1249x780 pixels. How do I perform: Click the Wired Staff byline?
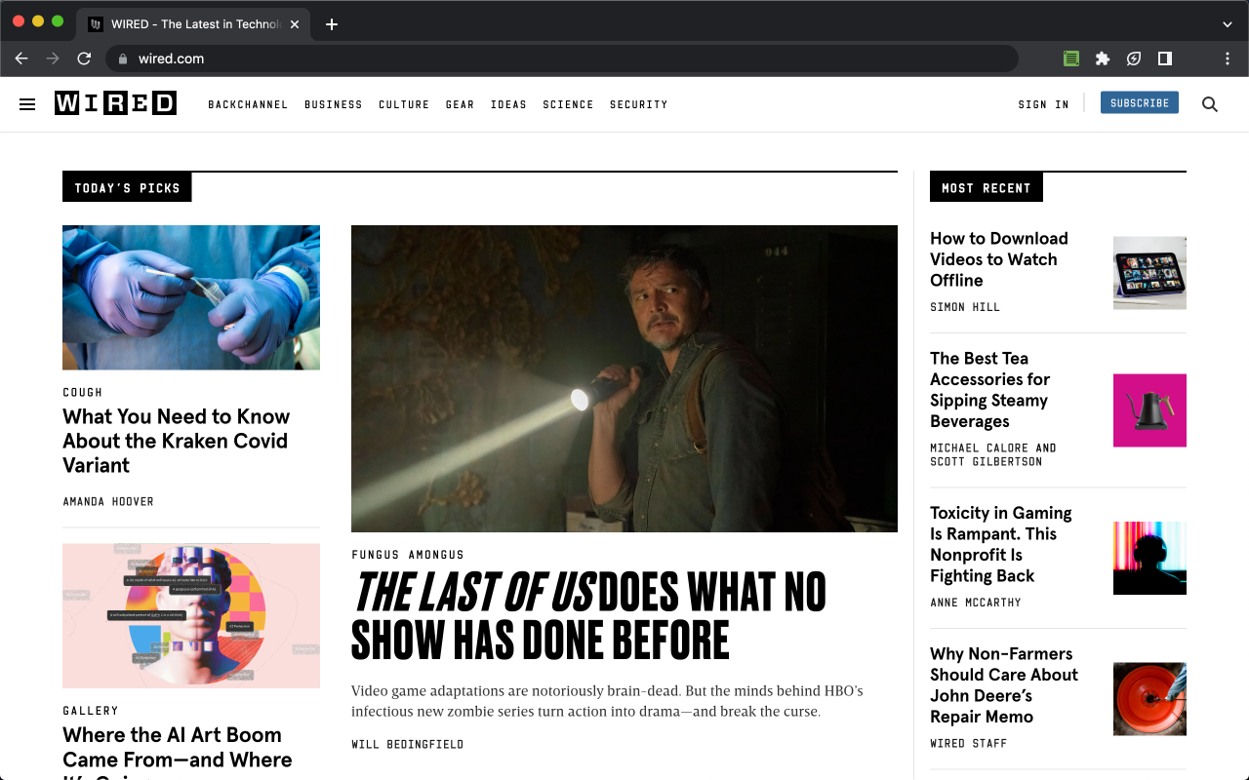pos(969,743)
